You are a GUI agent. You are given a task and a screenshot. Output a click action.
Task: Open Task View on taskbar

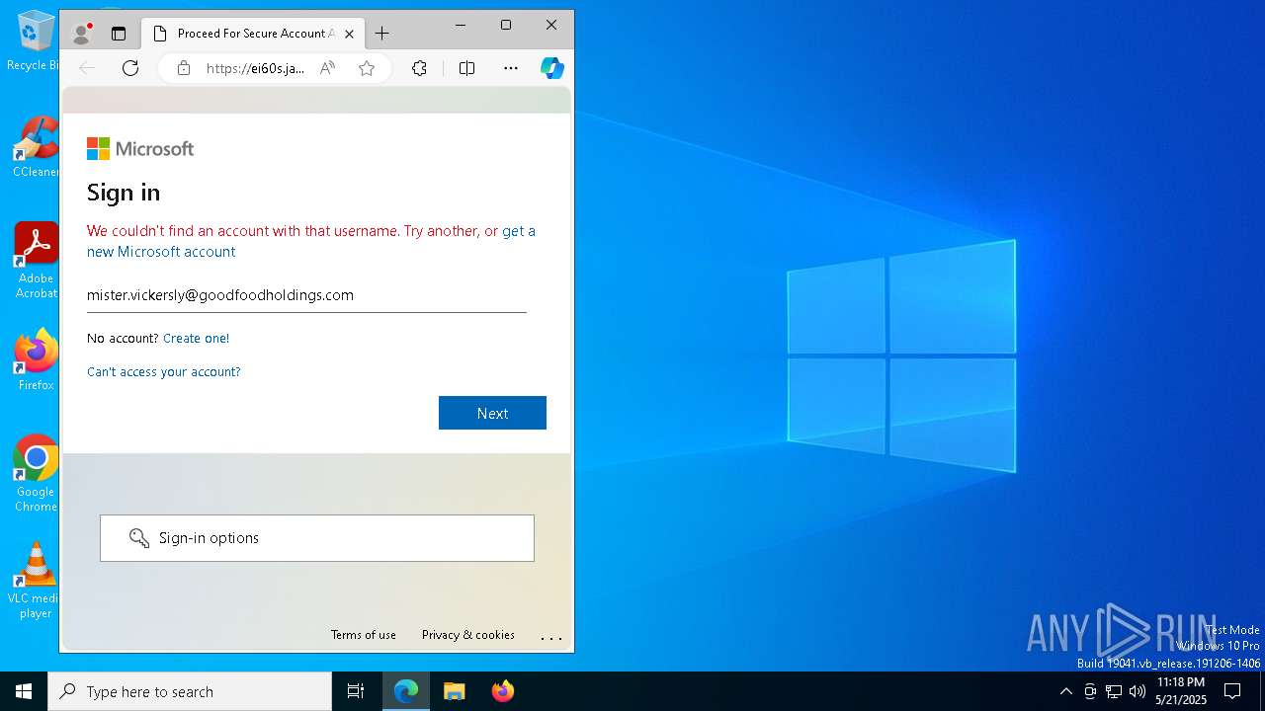[356, 691]
